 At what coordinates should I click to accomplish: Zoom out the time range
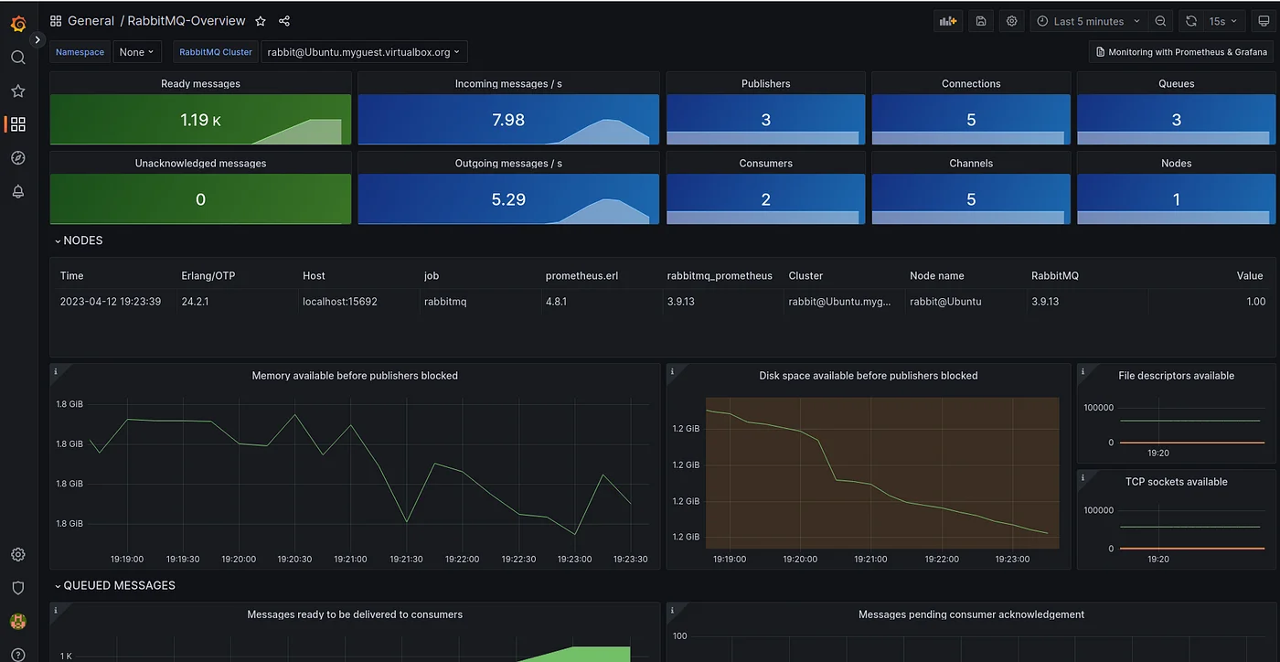1160,21
